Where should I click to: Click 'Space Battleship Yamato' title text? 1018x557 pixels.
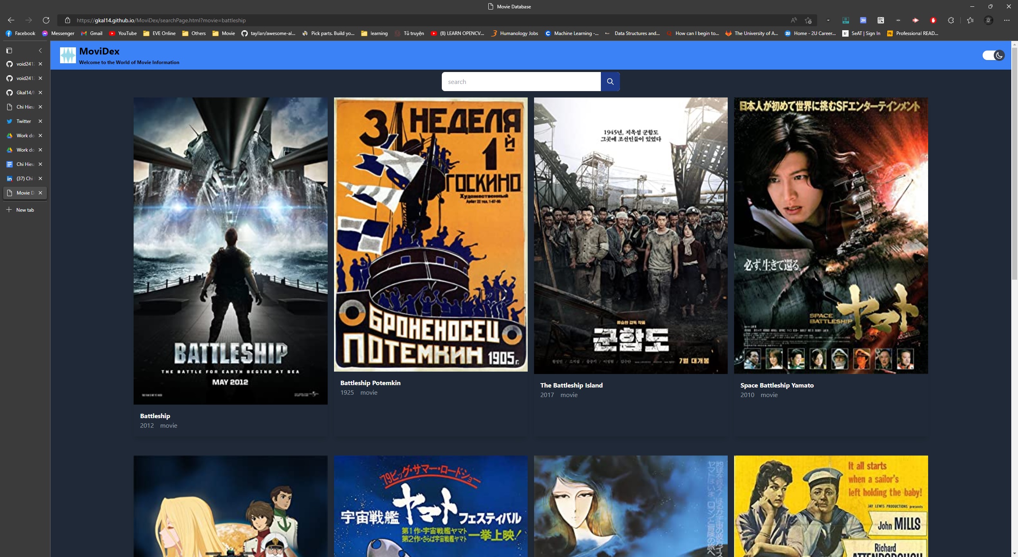click(x=777, y=385)
